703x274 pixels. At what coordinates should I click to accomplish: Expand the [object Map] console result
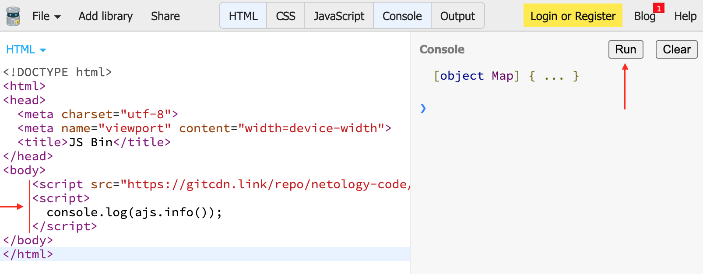click(506, 76)
